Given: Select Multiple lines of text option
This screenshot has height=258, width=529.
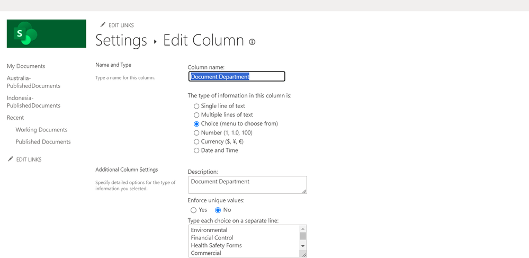Looking at the screenshot, I should coord(196,115).
